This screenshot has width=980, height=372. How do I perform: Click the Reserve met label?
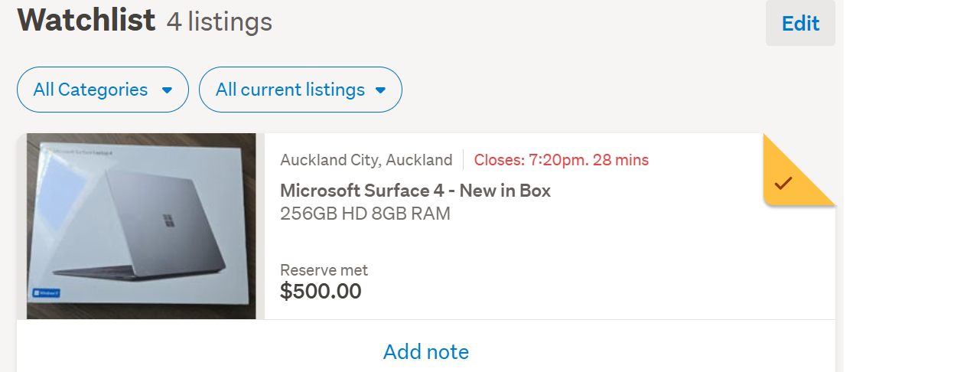point(324,270)
